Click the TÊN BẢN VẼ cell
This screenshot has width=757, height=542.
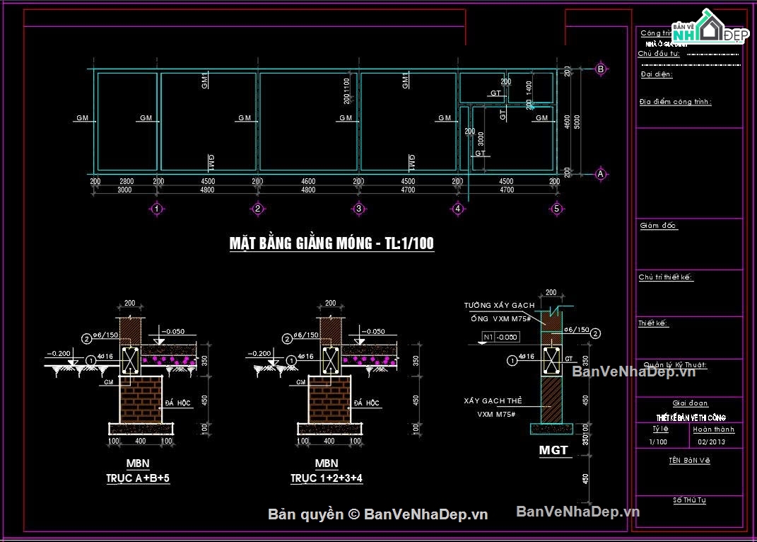689,460
